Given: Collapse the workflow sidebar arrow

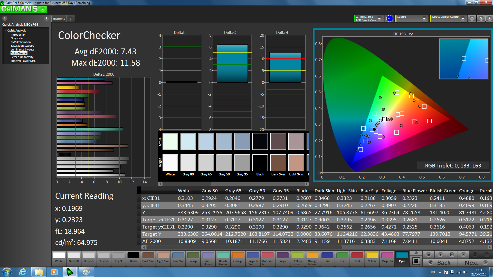Looking at the screenshot, I should 46,18.
